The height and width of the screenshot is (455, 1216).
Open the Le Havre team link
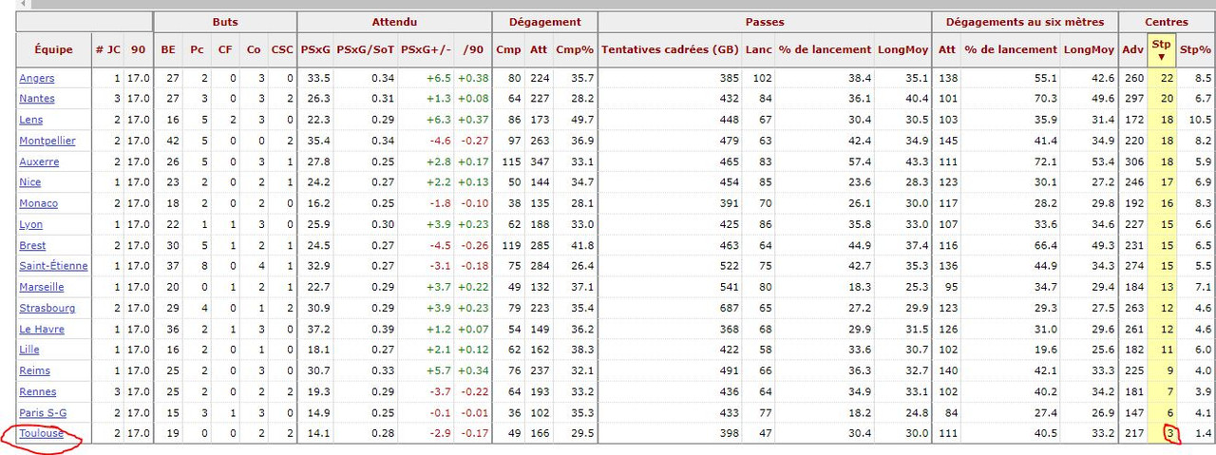click(x=40, y=329)
